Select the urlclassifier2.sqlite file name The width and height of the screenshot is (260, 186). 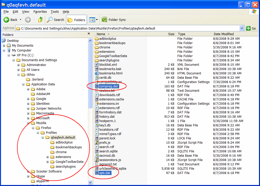click(113, 169)
